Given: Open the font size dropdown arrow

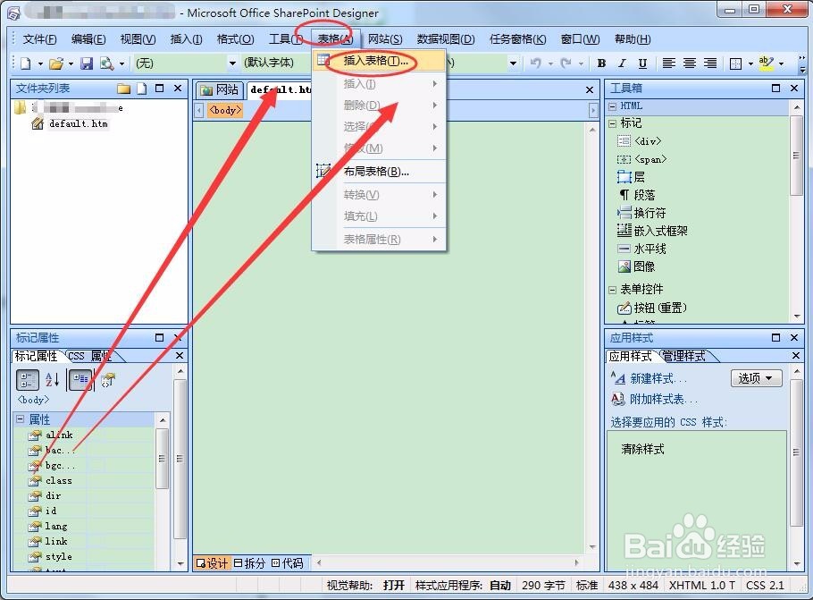Looking at the screenshot, I should (x=513, y=63).
